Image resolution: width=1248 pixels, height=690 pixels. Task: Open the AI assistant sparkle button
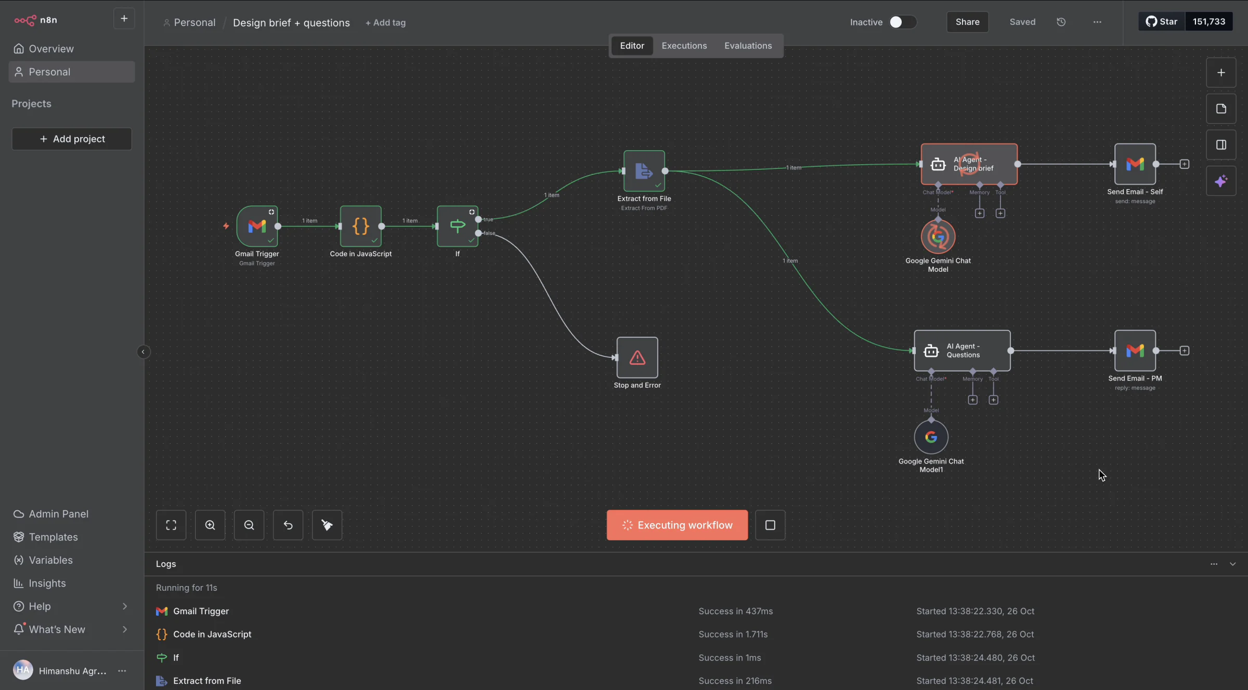(1221, 181)
